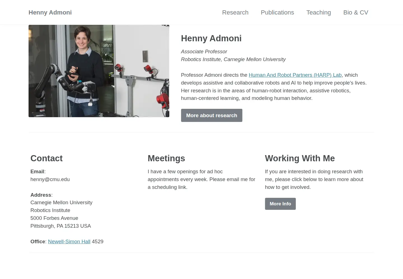Click the large Henny Admoni heading beside the photo
This screenshot has height=279, width=403.
(x=211, y=38)
